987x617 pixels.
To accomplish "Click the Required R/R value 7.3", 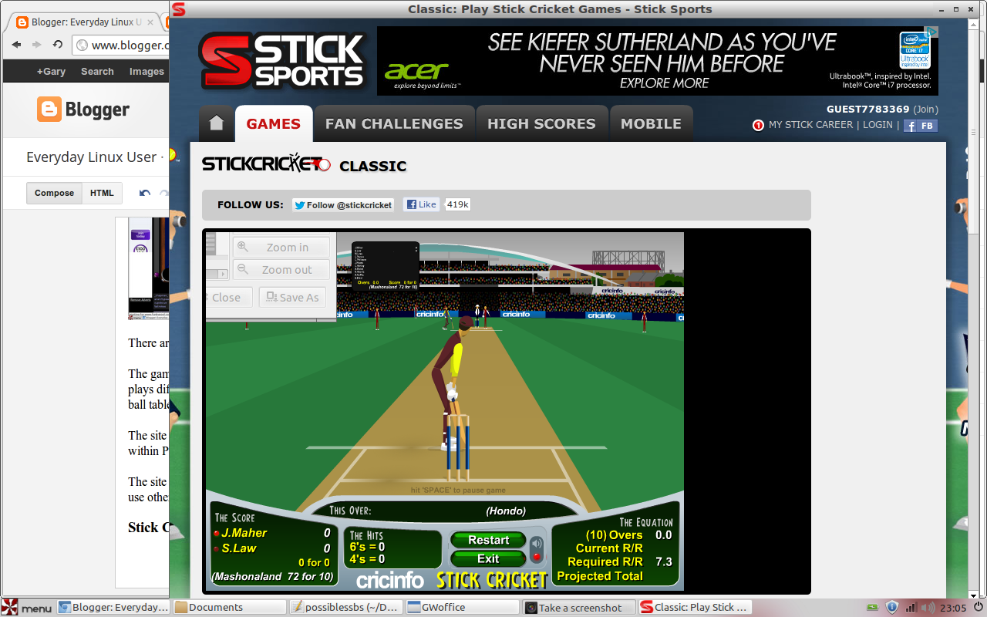I will point(663,562).
